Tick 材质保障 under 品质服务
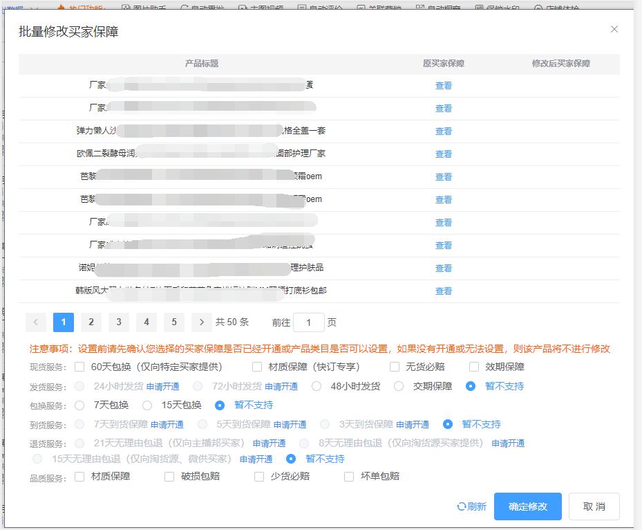Image resolution: width=642 pixels, height=530 pixels. 79,476
